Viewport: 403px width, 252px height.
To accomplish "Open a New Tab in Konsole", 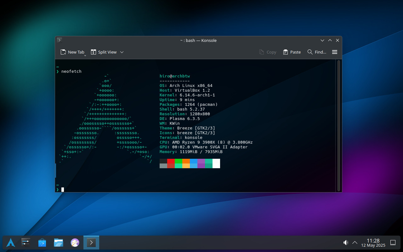I will [x=72, y=52].
